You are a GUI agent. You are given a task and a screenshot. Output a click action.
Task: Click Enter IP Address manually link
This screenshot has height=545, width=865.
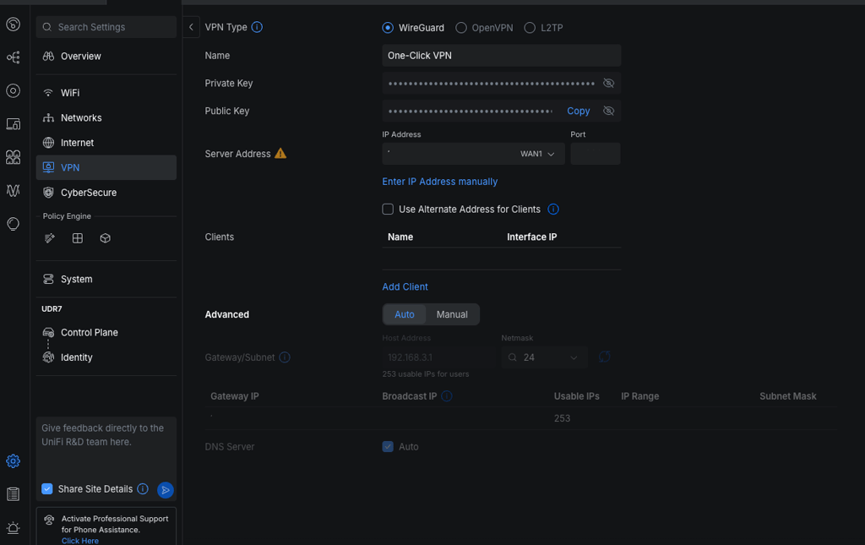tap(439, 182)
